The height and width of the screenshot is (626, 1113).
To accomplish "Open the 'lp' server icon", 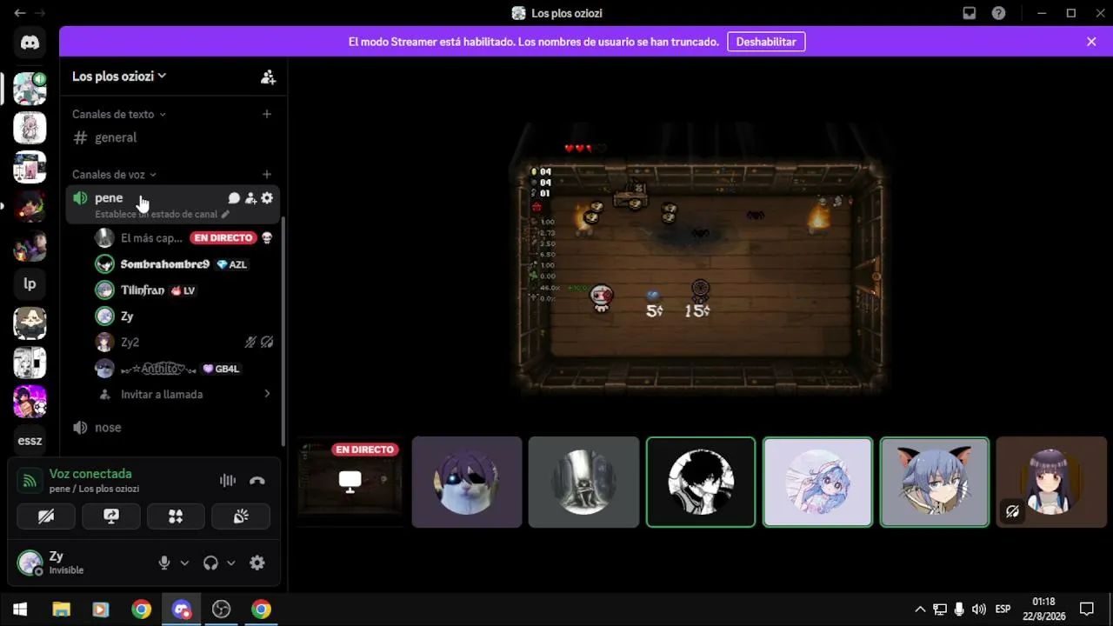I will pyautogui.click(x=30, y=283).
